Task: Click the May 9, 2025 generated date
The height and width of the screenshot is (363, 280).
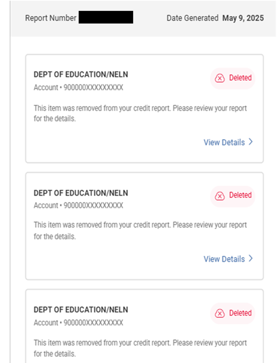Action: pos(243,18)
